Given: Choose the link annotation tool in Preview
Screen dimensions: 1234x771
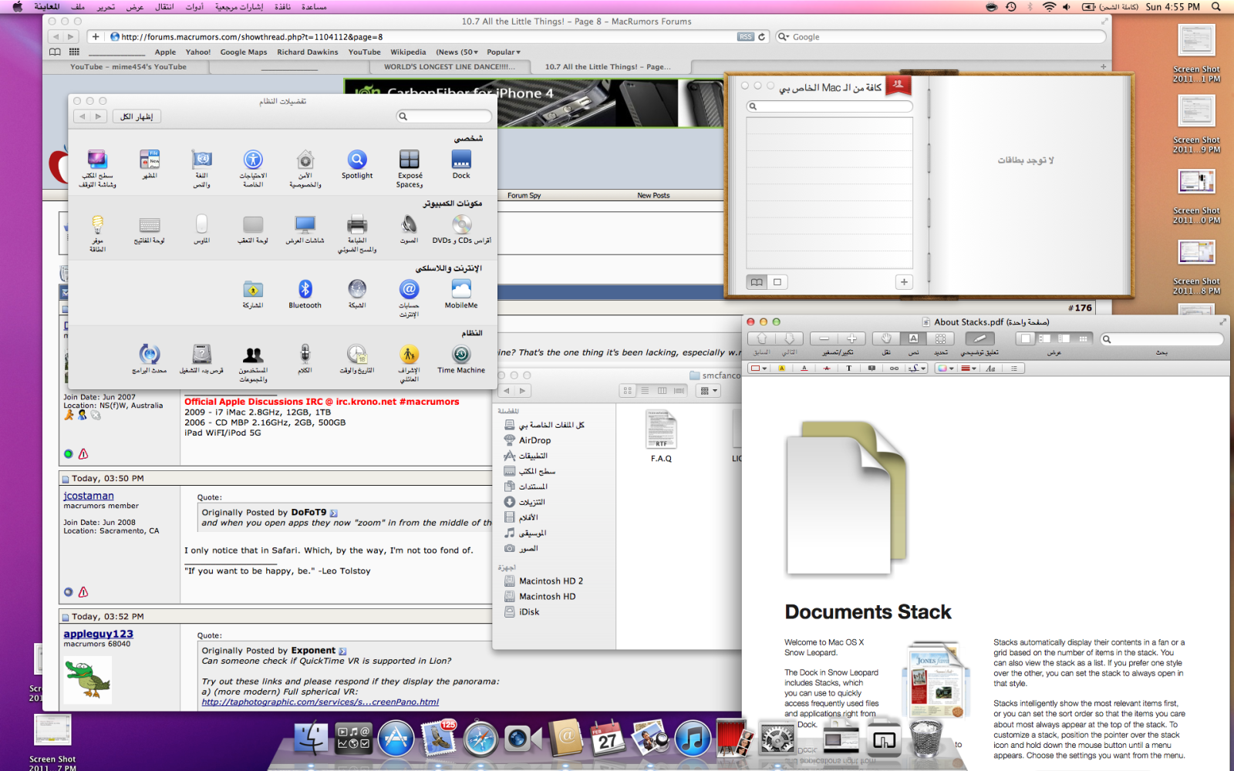Looking at the screenshot, I should point(894,369).
